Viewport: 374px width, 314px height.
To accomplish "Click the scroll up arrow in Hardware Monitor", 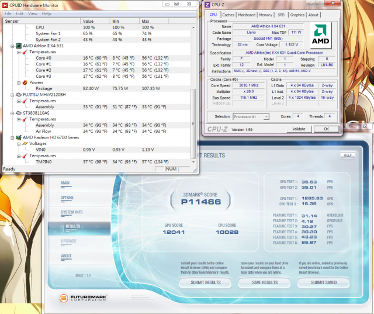I will pos(193,27).
